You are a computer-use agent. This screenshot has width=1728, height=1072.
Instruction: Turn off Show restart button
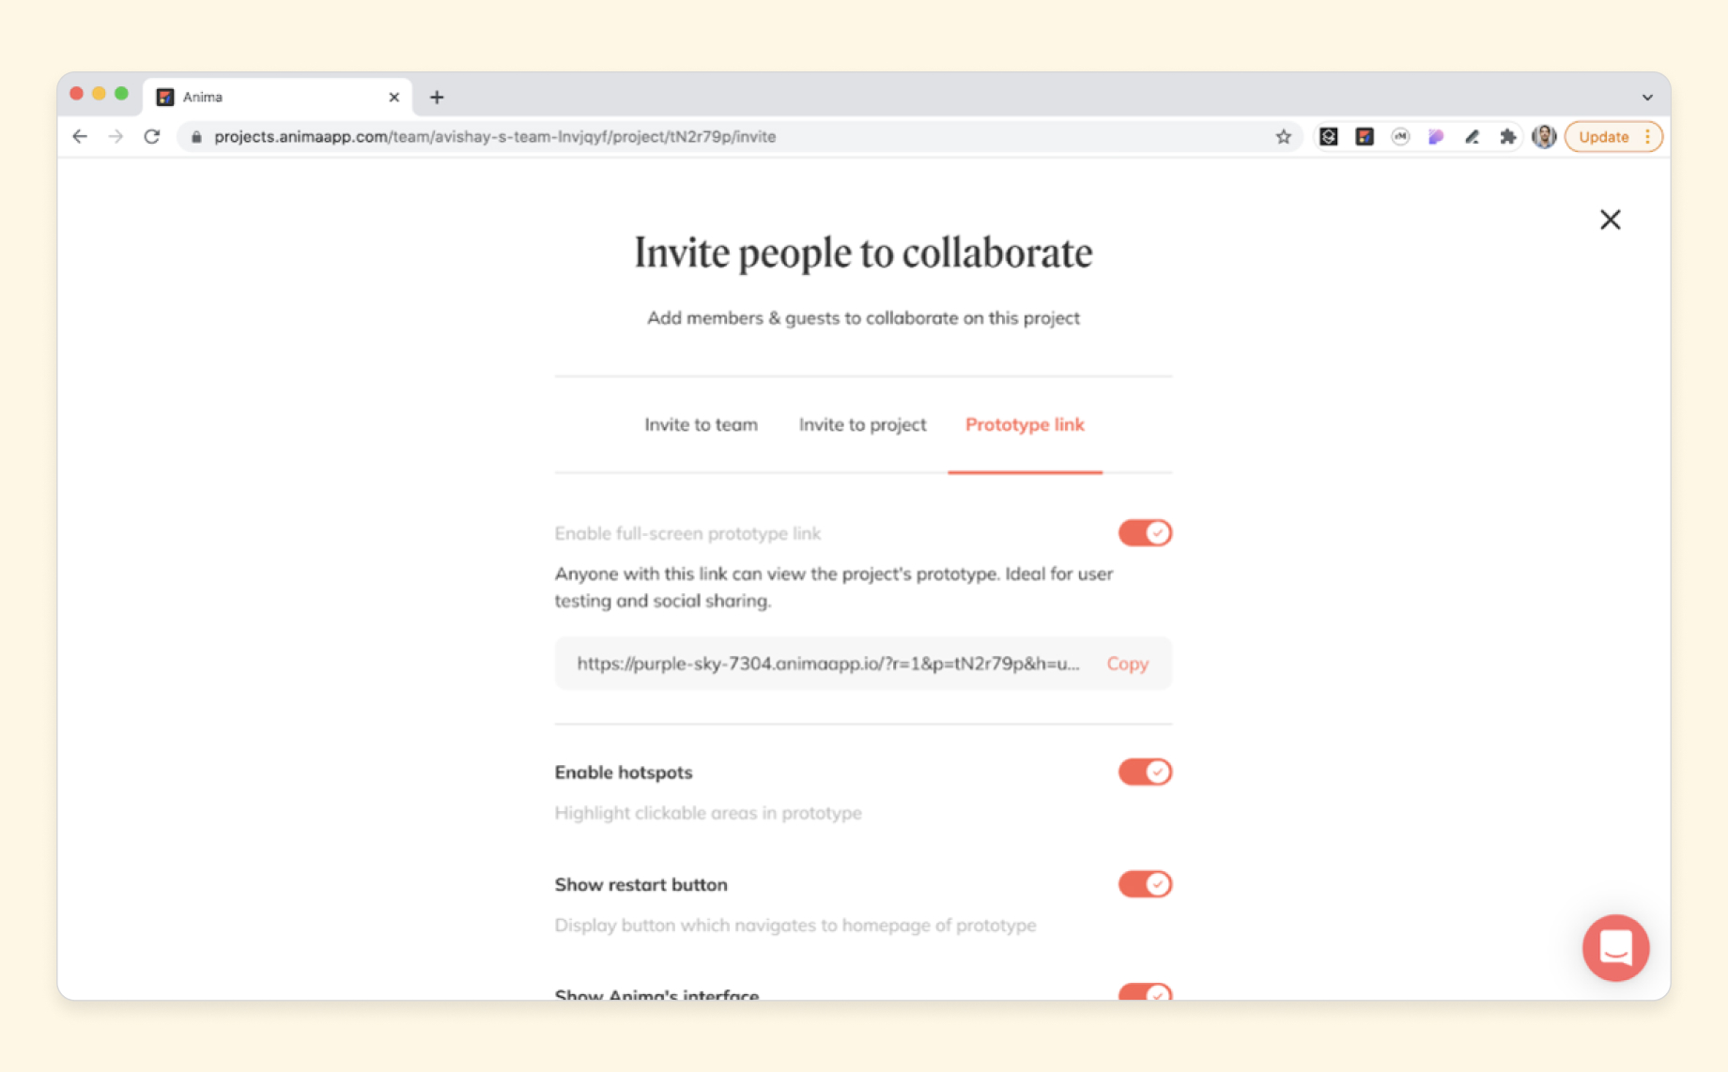click(x=1144, y=884)
